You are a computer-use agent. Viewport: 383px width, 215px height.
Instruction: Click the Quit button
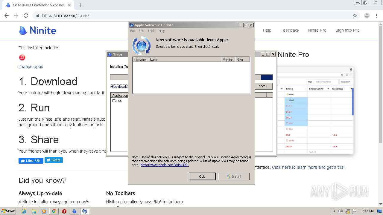coord(202,176)
